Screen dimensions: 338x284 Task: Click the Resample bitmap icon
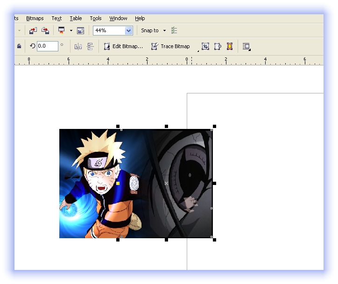[218, 46]
